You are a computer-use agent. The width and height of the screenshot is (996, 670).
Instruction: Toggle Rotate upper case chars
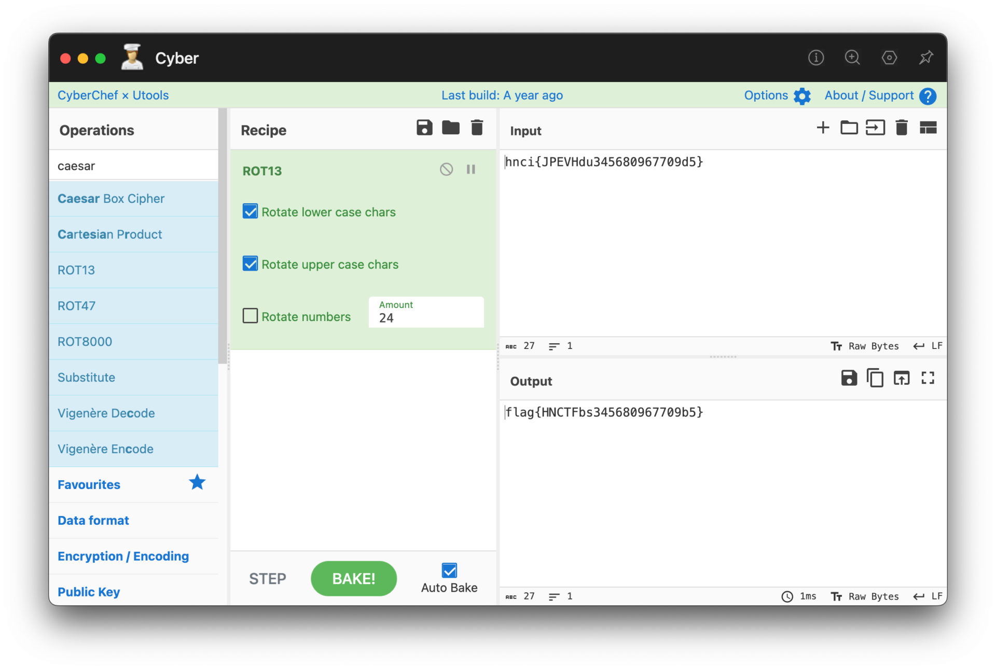[250, 264]
